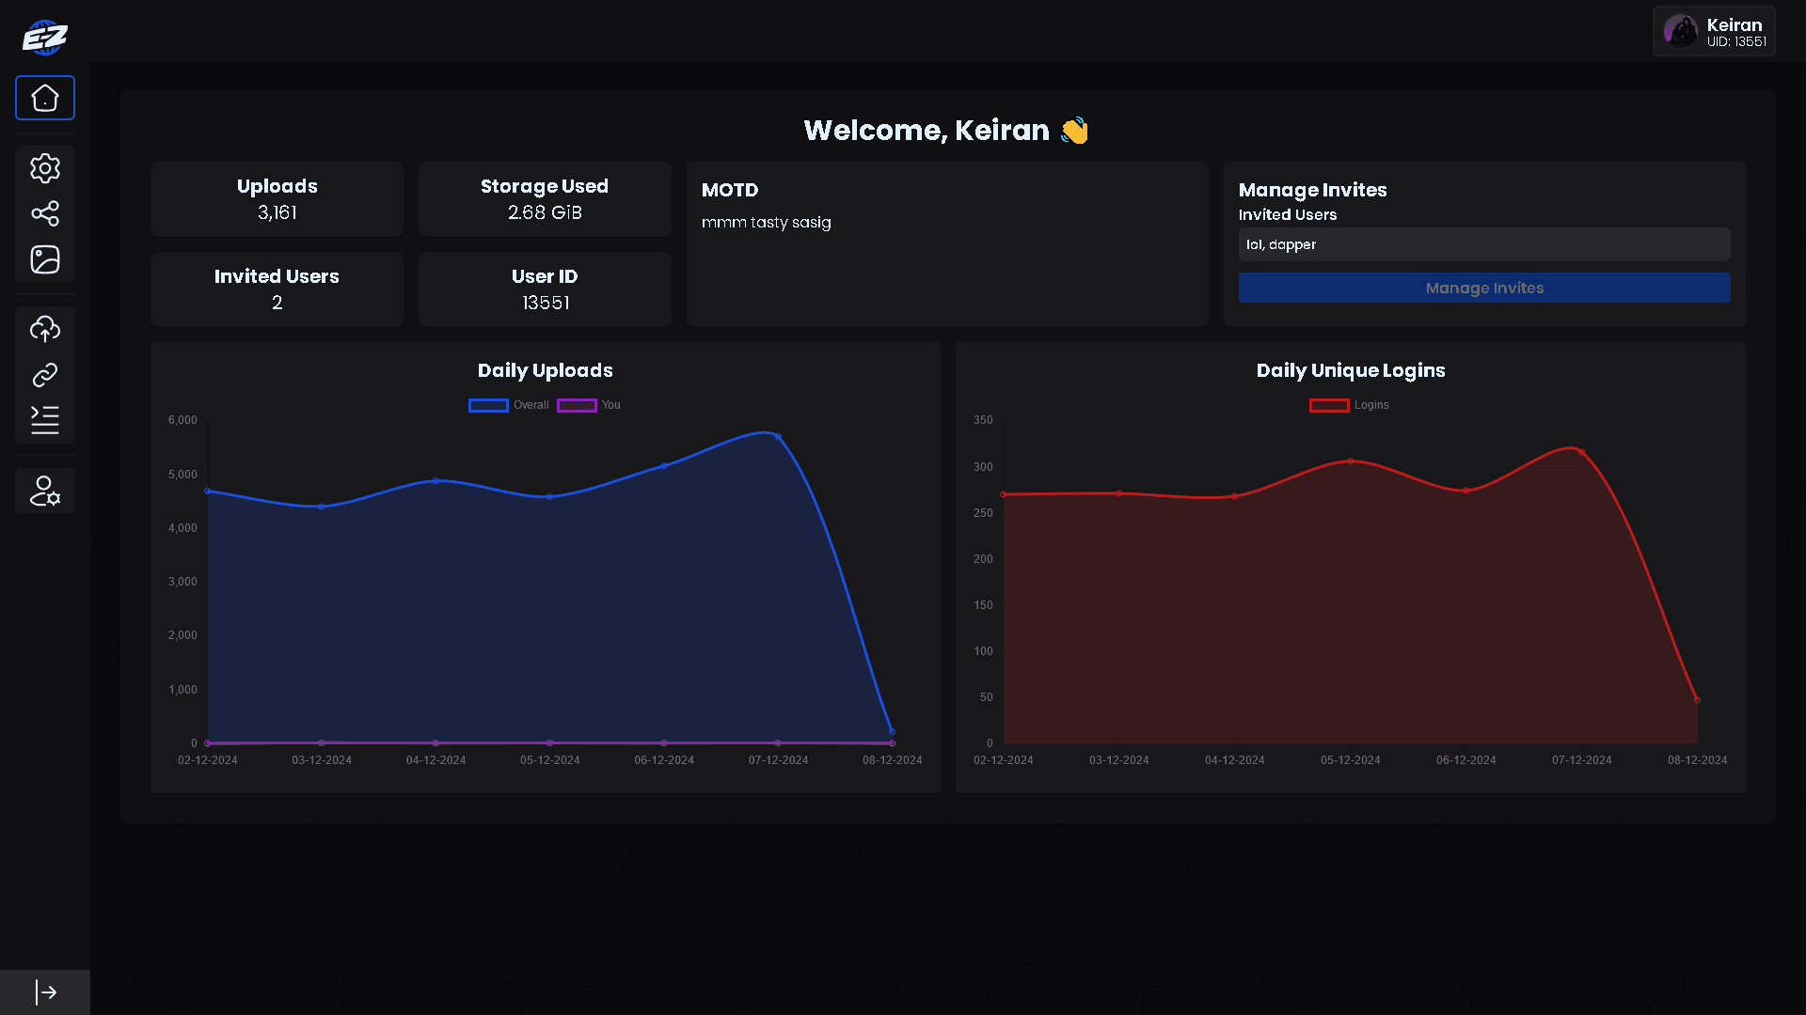The height and width of the screenshot is (1015, 1806).
Task: Open the Keiran UID 13551 profile menu
Action: [1715, 31]
